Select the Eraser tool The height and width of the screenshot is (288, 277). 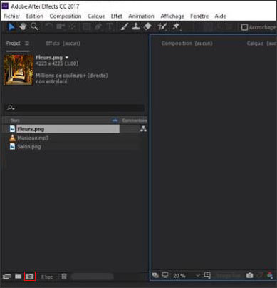tap(147, 26)
